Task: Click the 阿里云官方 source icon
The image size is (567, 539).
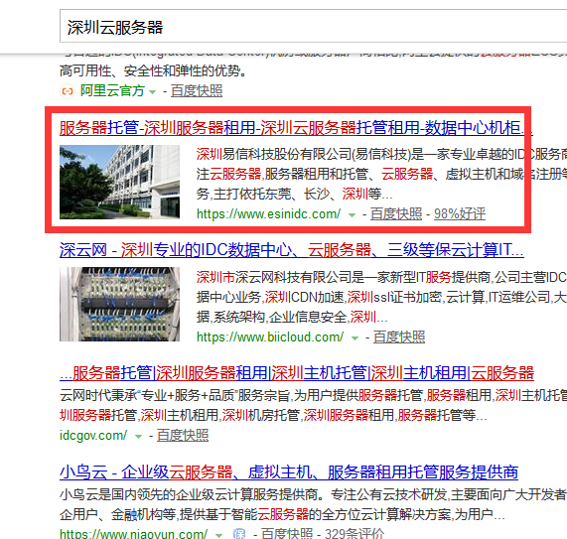Action: (x=68, y=91)
